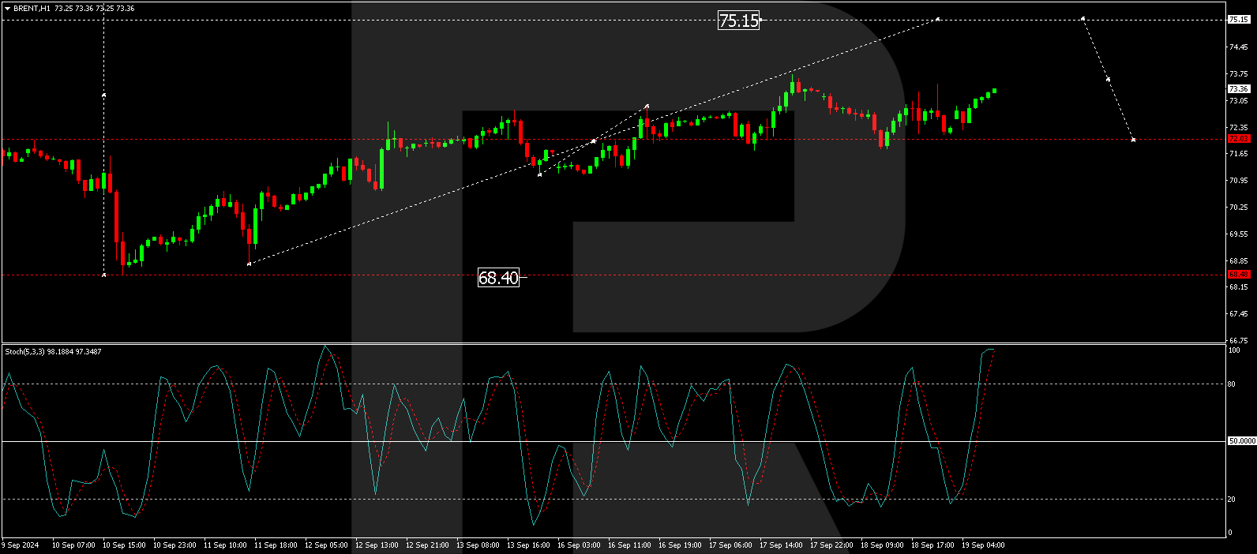Click the 17 Sep 14:00 time label

tap(781, 545)
